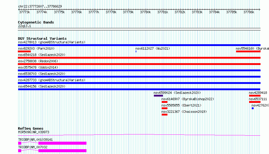Screen dimensions: 269x154
Task: Click the large magenta exon of TRIOBP NM_007032
Action: (x=63, y=151)
